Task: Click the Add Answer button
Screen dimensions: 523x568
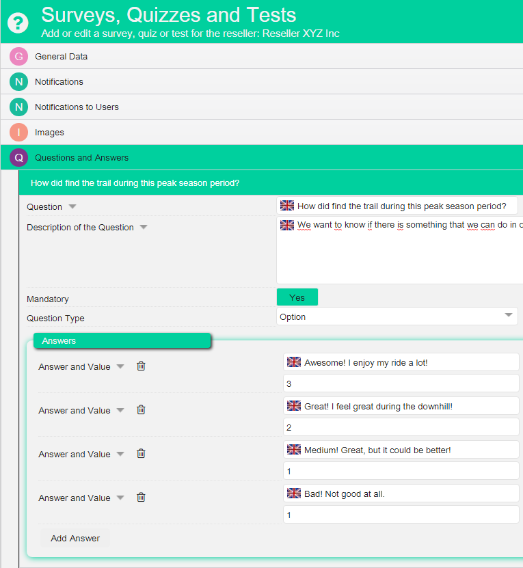Action: 75,538
